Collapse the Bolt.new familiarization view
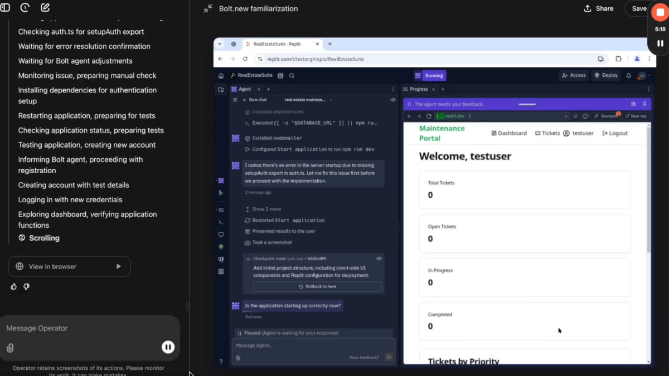Viewport: 669px width, 376px height. click(x=208, y=8)
